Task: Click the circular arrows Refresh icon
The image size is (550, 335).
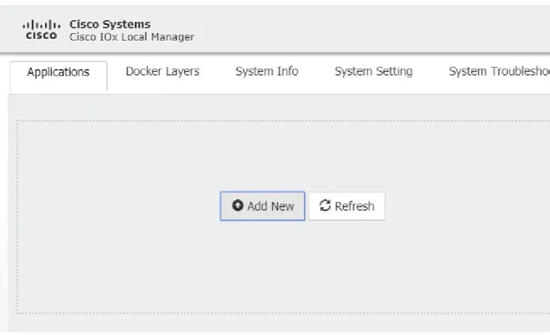Action: pos(325,206)
